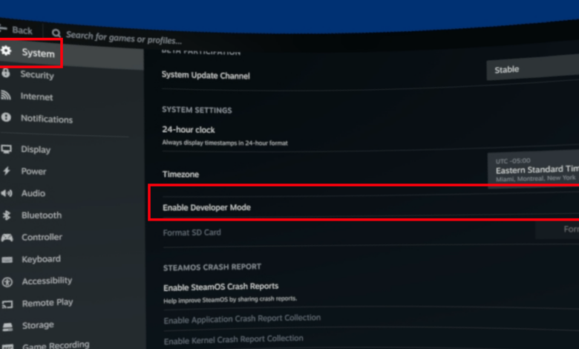
Task: Open the Security settings tab
Action: click(x=72, y=74)
